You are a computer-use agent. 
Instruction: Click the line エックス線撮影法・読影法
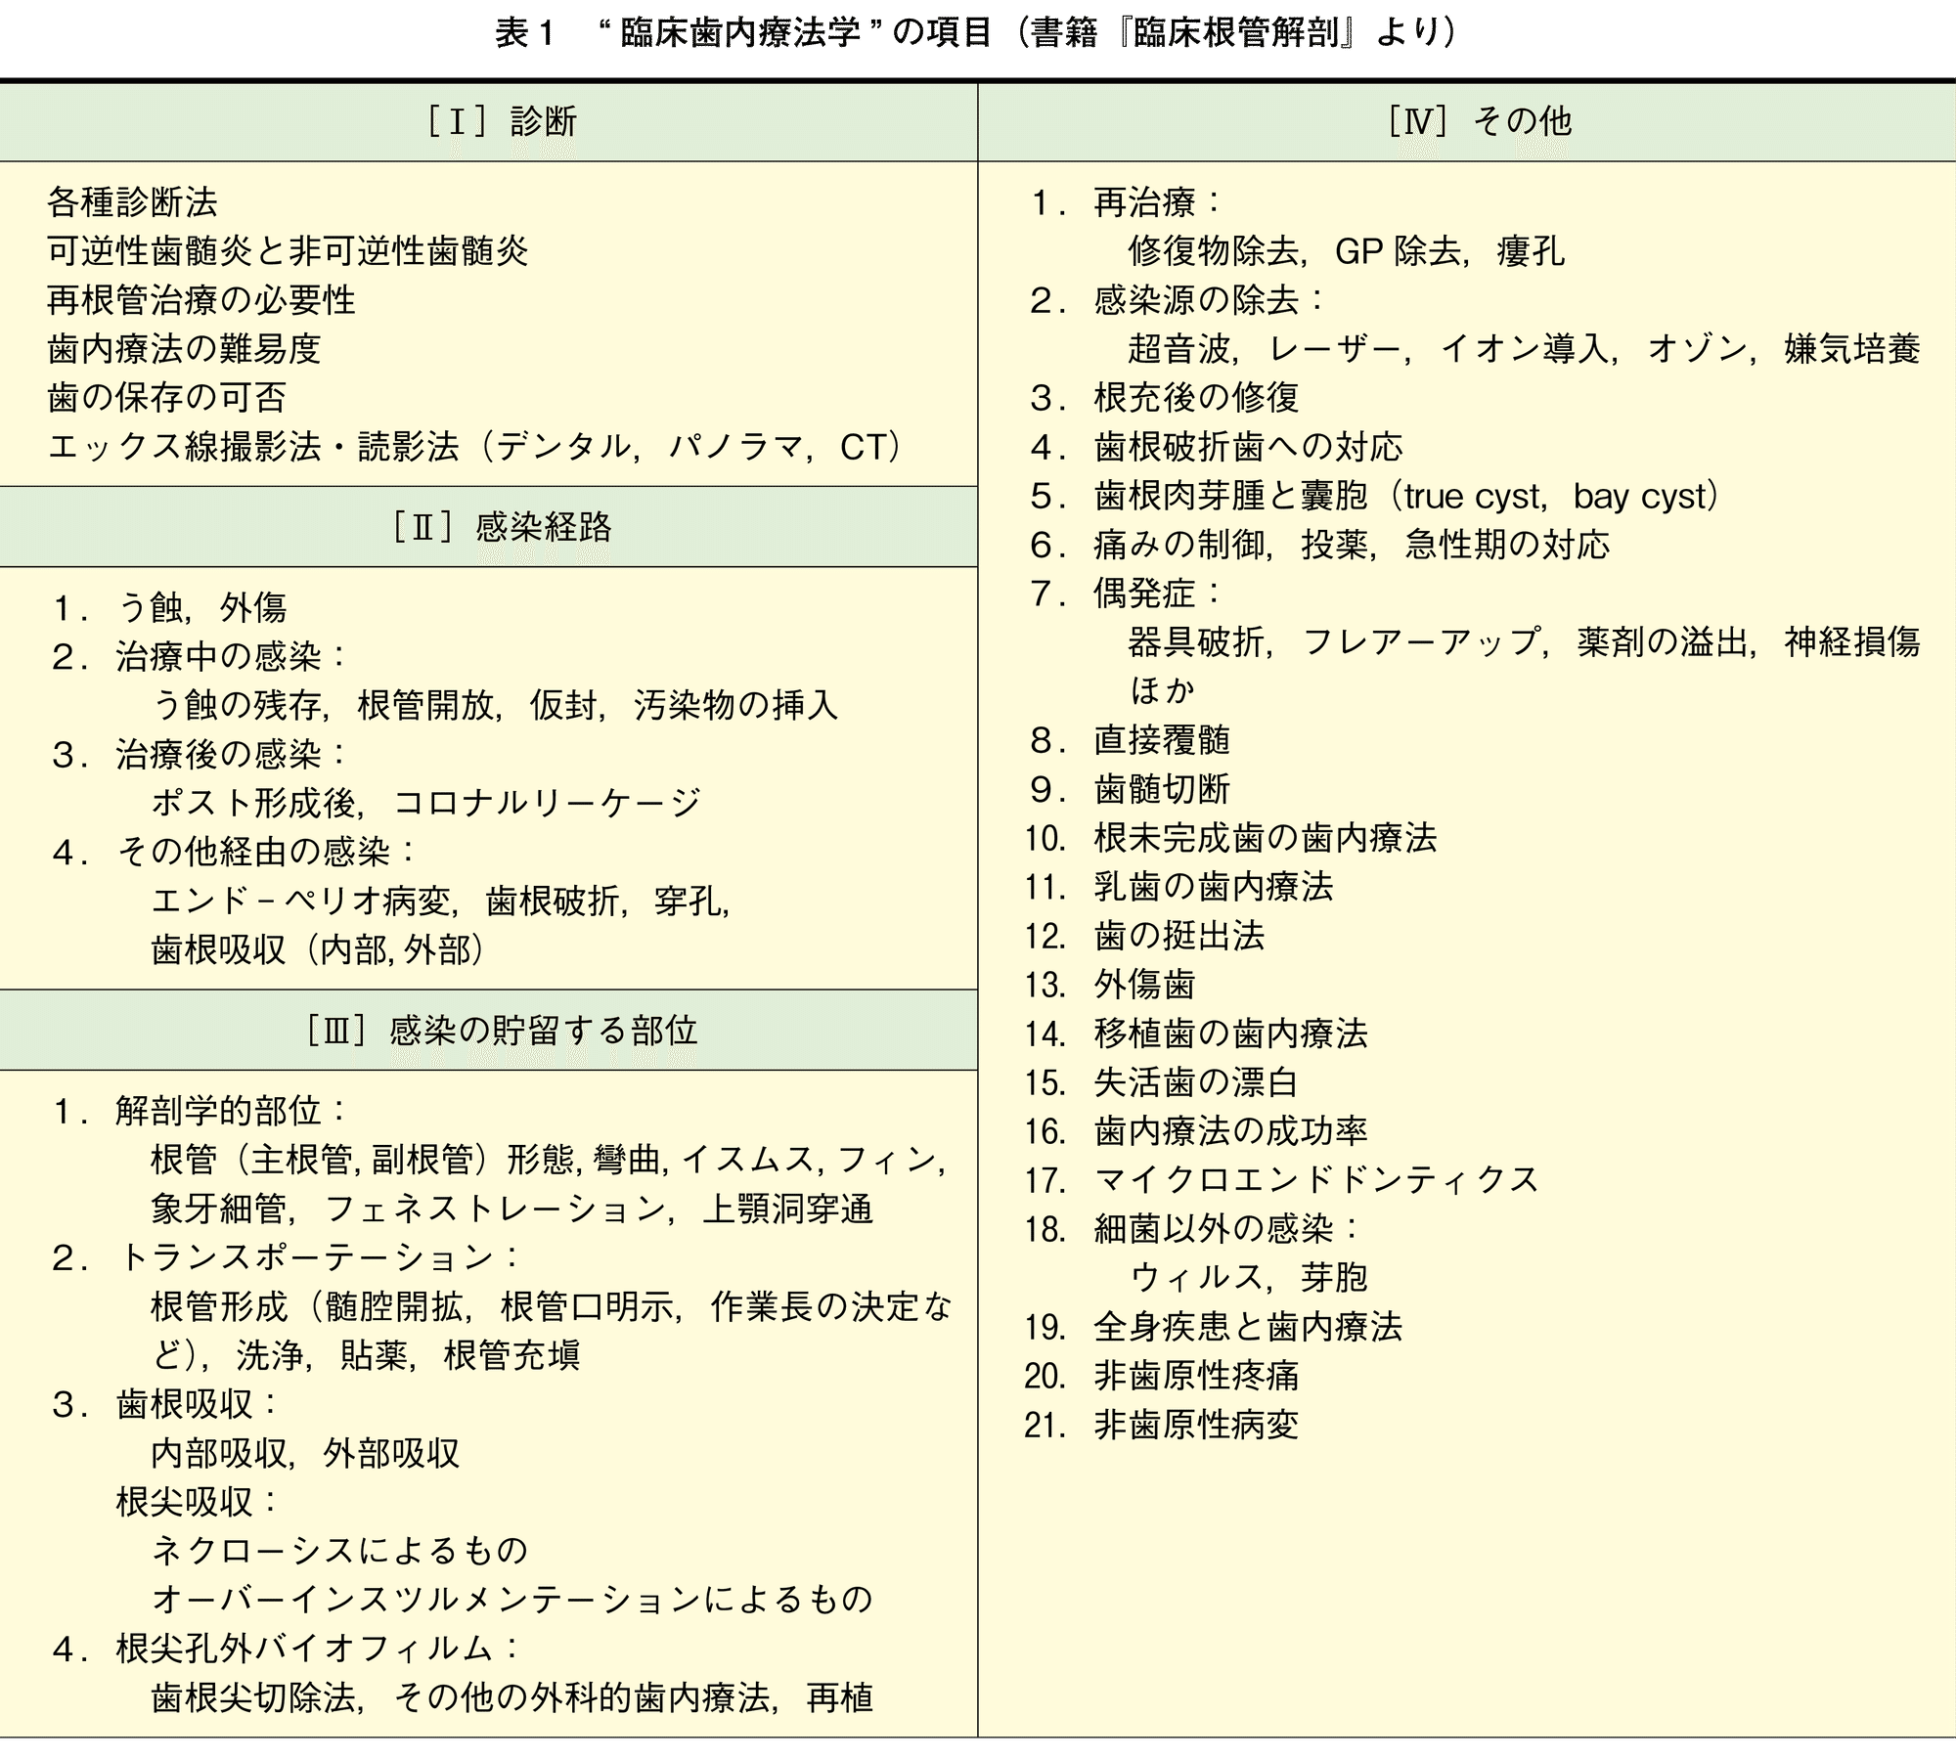point(475,447)
